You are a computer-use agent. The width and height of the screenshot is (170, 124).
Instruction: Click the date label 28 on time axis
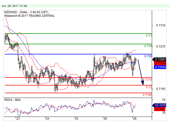tap(105, 119)
